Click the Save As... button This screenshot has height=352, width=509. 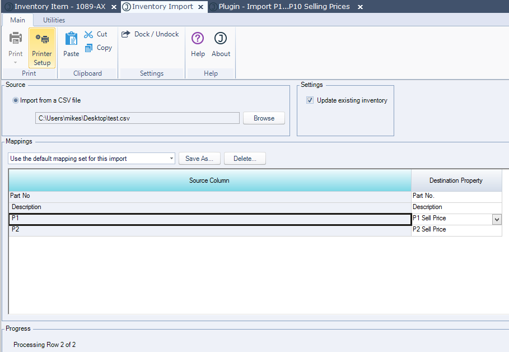pyautogui.click(x=199, y=159)
